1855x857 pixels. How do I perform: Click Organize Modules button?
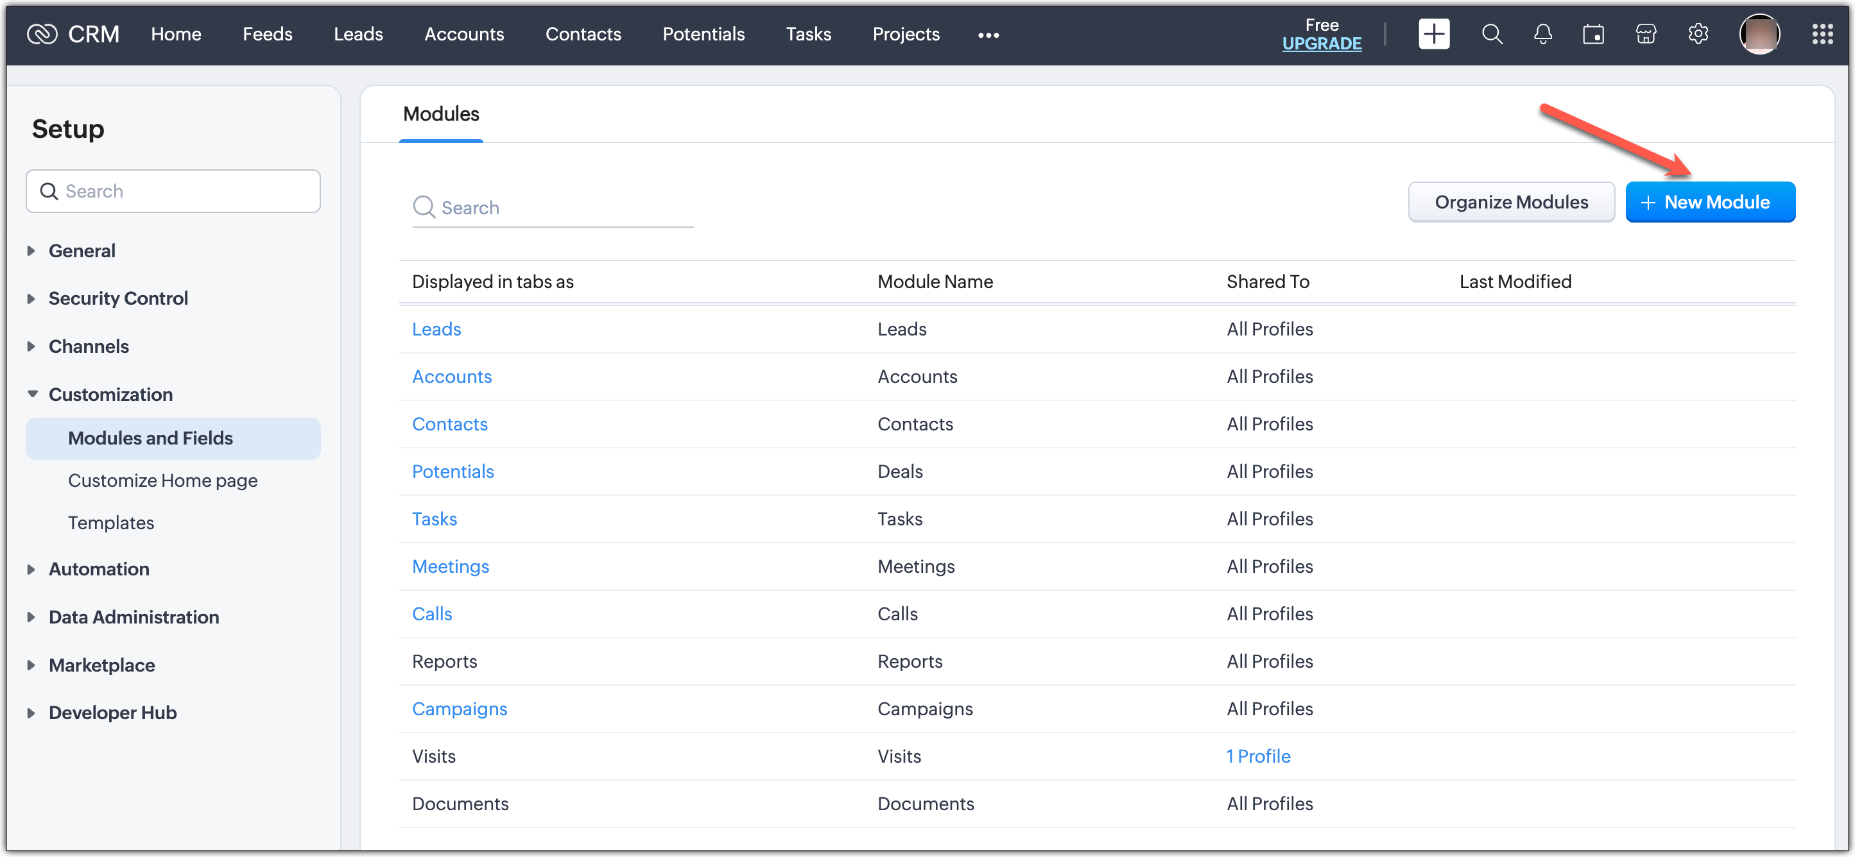tap(1511, 202)
